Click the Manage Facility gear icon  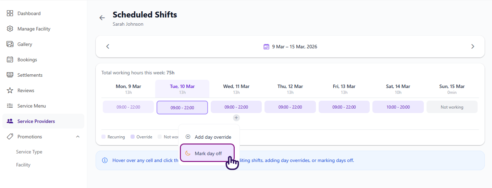tap(10, 29)
